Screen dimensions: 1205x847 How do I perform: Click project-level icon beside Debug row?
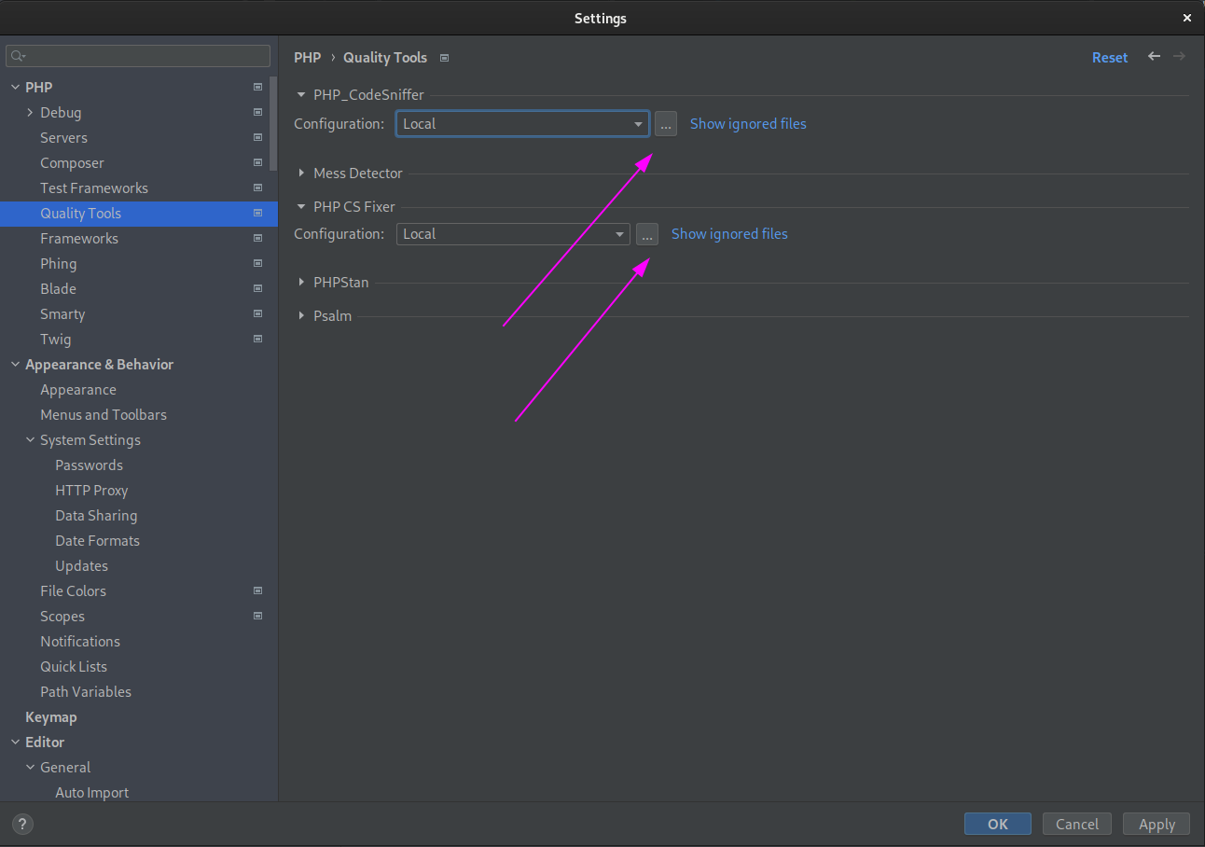click(258, 112)
